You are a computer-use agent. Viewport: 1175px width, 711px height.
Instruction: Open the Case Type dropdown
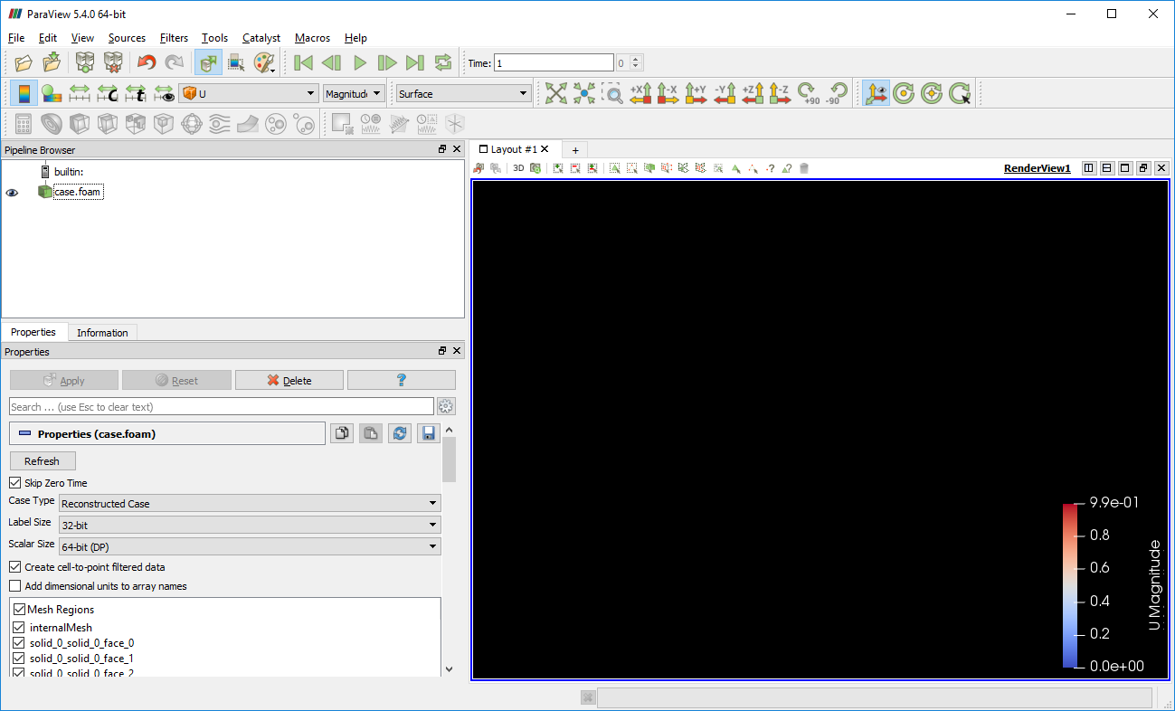250,503
